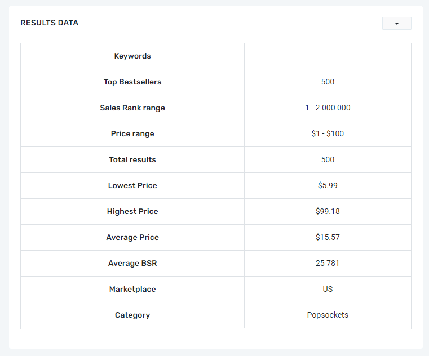The image size is (429, 356).
Task: Click the $1 - $100 value
Action: pyautogui.click(x=328, y=133)
